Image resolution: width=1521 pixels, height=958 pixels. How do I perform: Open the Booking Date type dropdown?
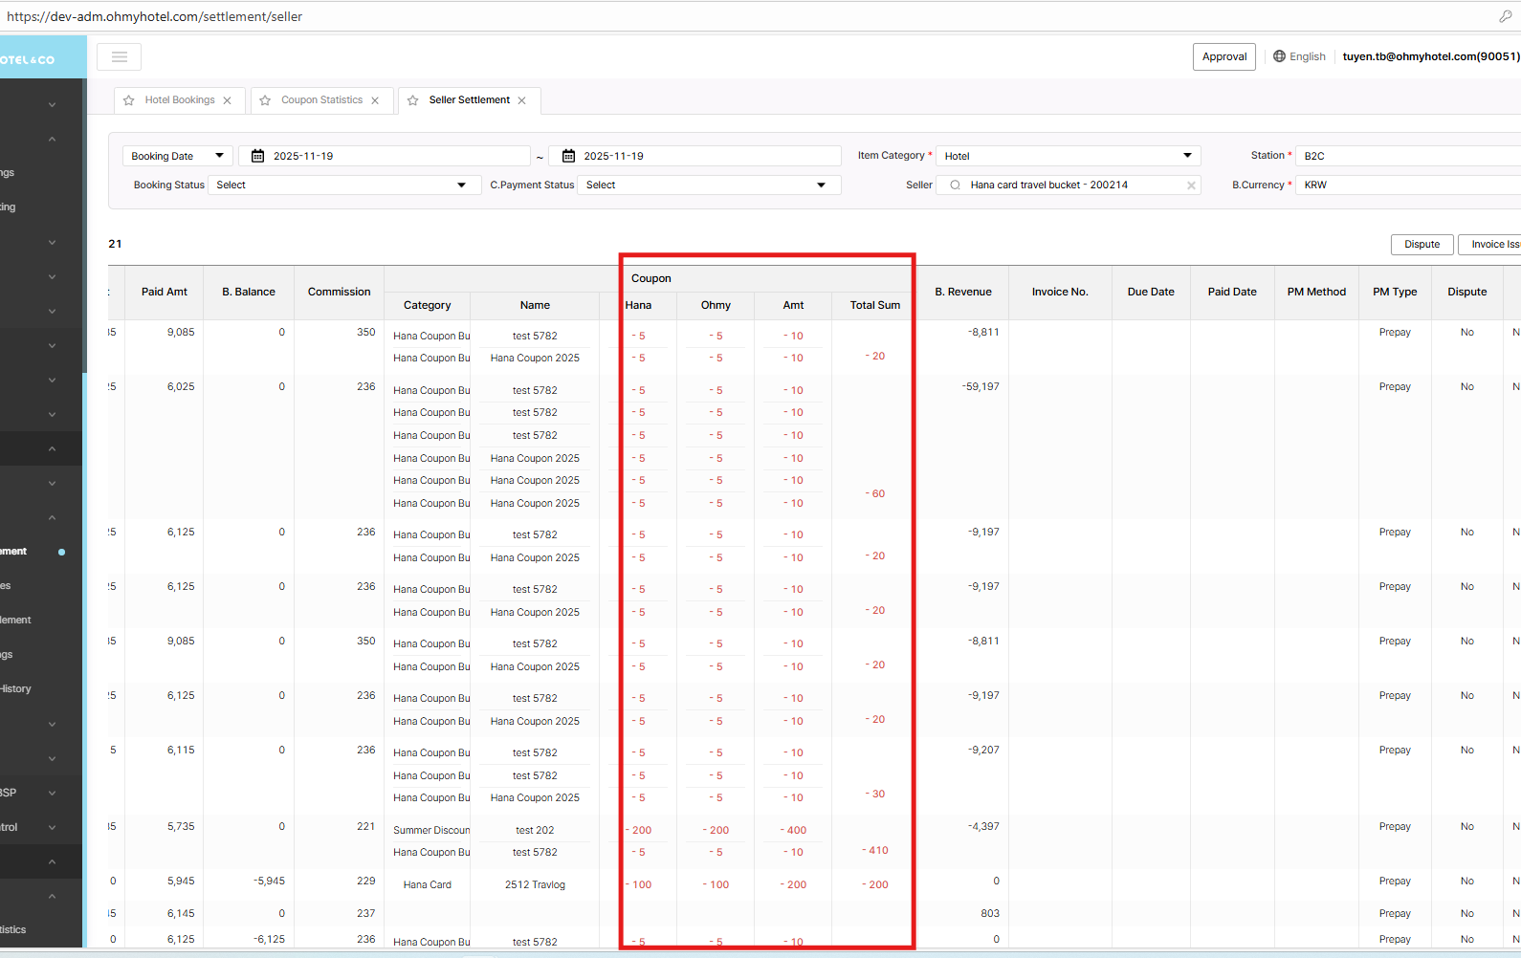[177, 156]
